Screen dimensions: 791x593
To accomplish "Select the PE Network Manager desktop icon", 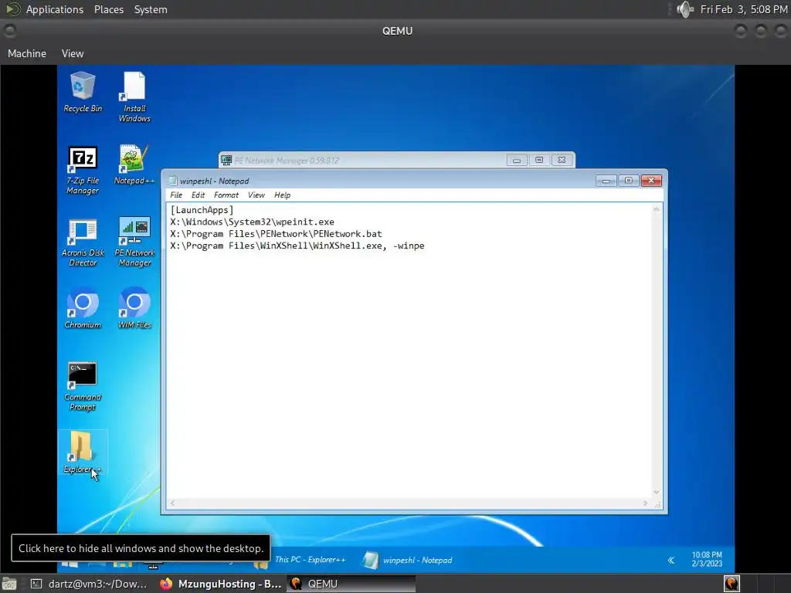I will coord(134,242).
